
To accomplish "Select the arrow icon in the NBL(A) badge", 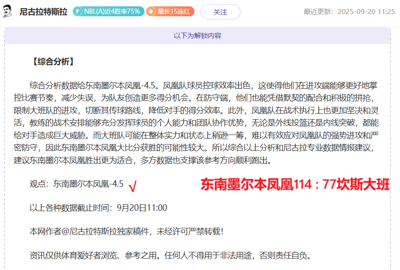I will (x=77, y=11).
